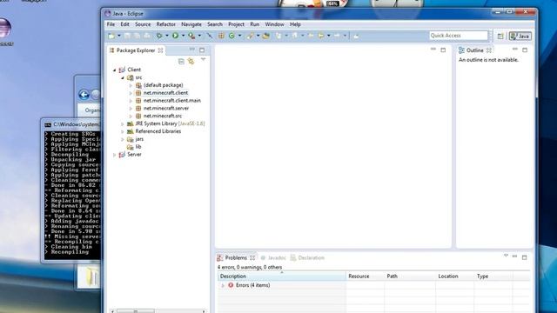
Task: Click inside the Quick Access field
Action: 459,36
